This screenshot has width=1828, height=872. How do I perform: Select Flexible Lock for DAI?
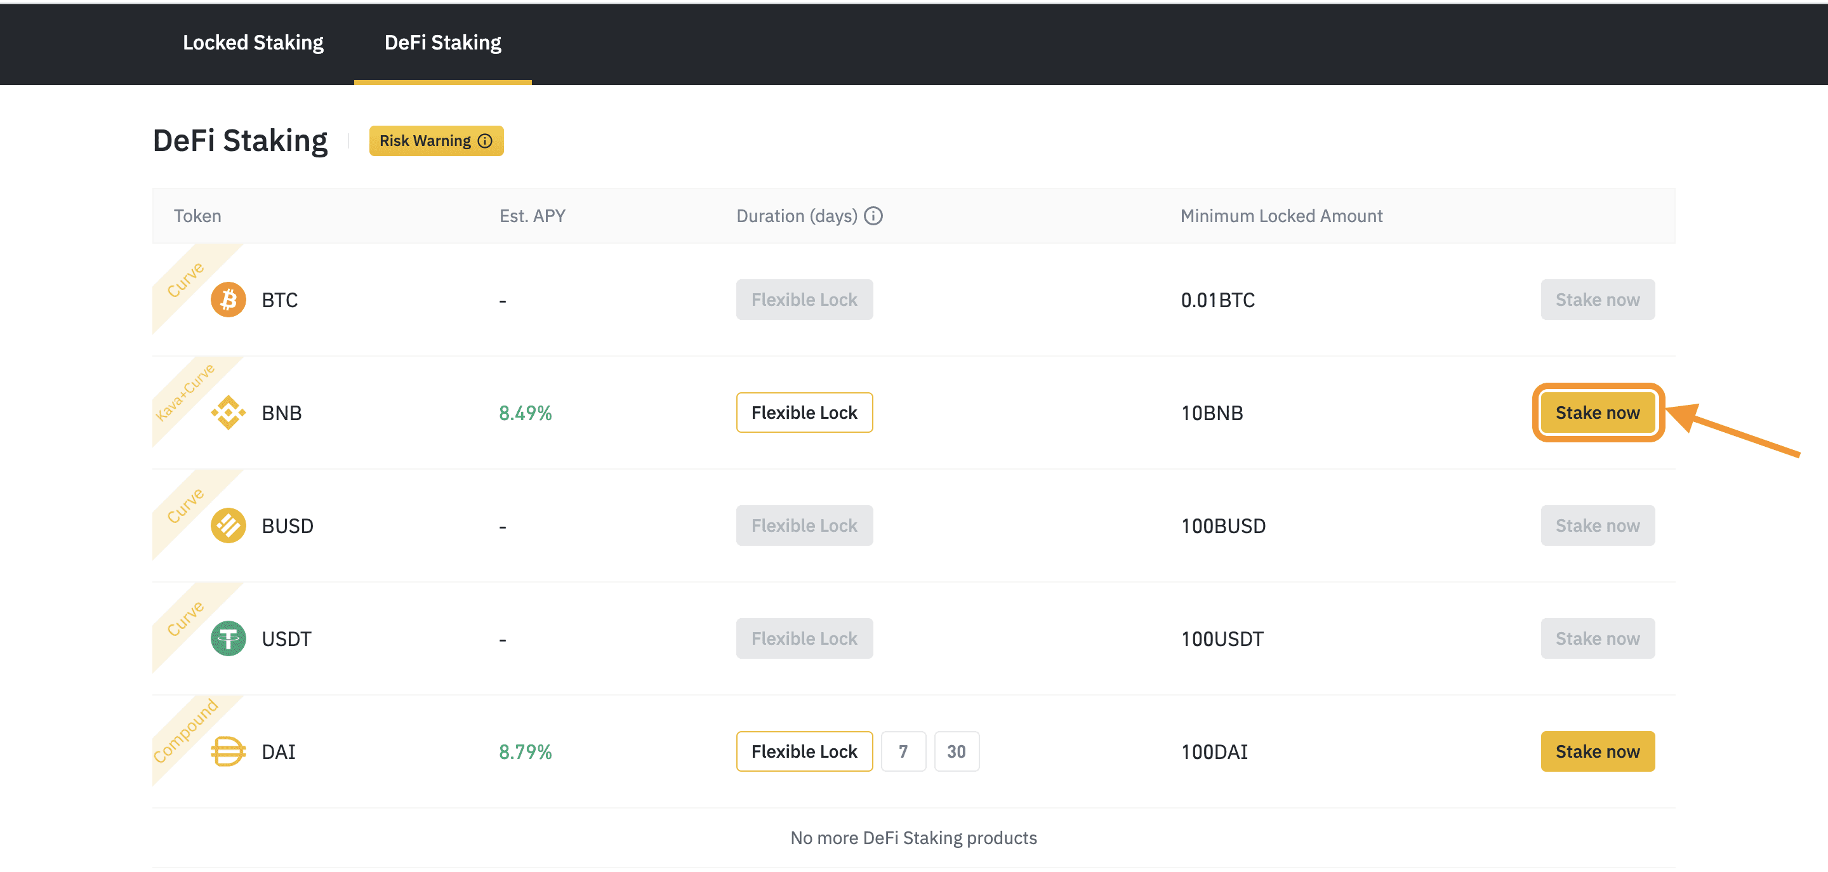[x=804, y=751]
